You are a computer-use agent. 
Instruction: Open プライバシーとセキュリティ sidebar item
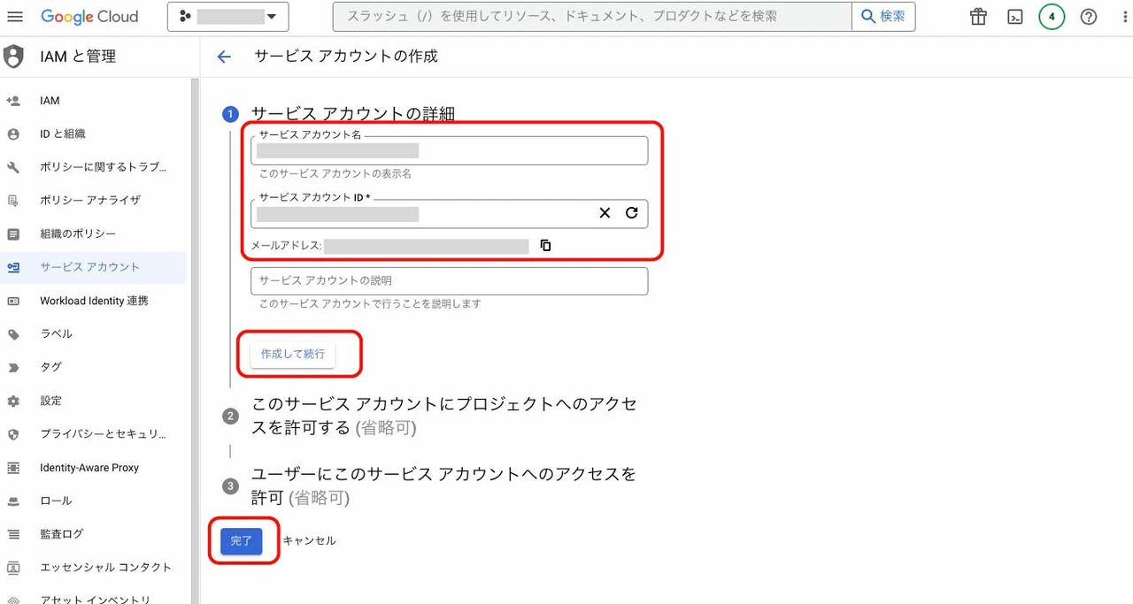pos(93,434)
